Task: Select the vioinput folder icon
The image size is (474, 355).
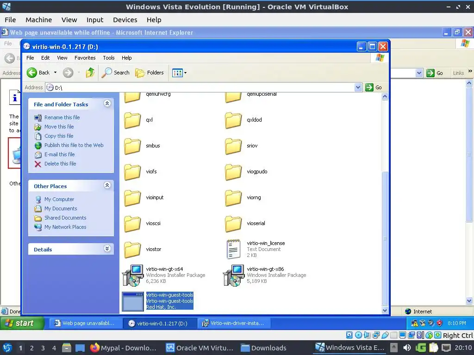Action: point(132,198)
